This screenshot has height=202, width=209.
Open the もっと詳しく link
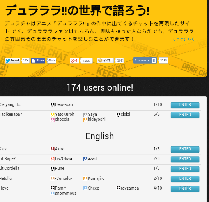[183, 39]
